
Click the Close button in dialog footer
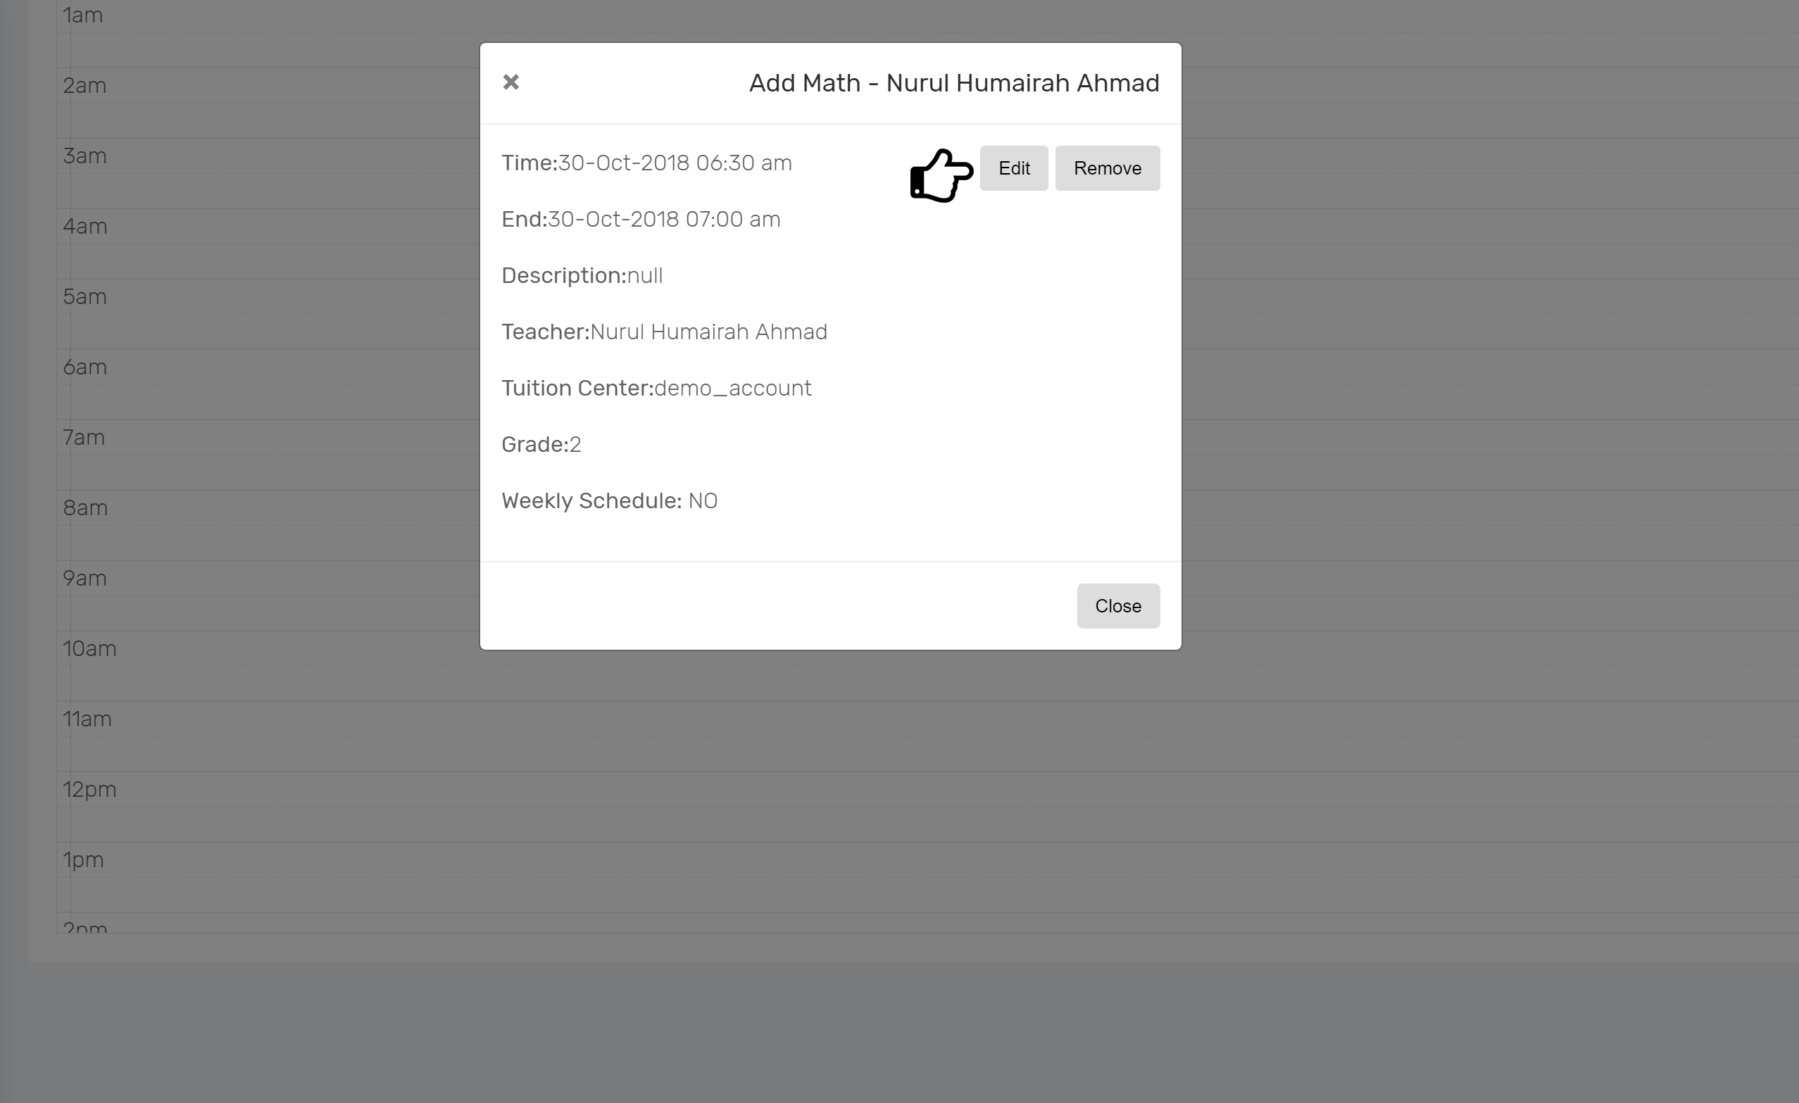click(1118, 606)
